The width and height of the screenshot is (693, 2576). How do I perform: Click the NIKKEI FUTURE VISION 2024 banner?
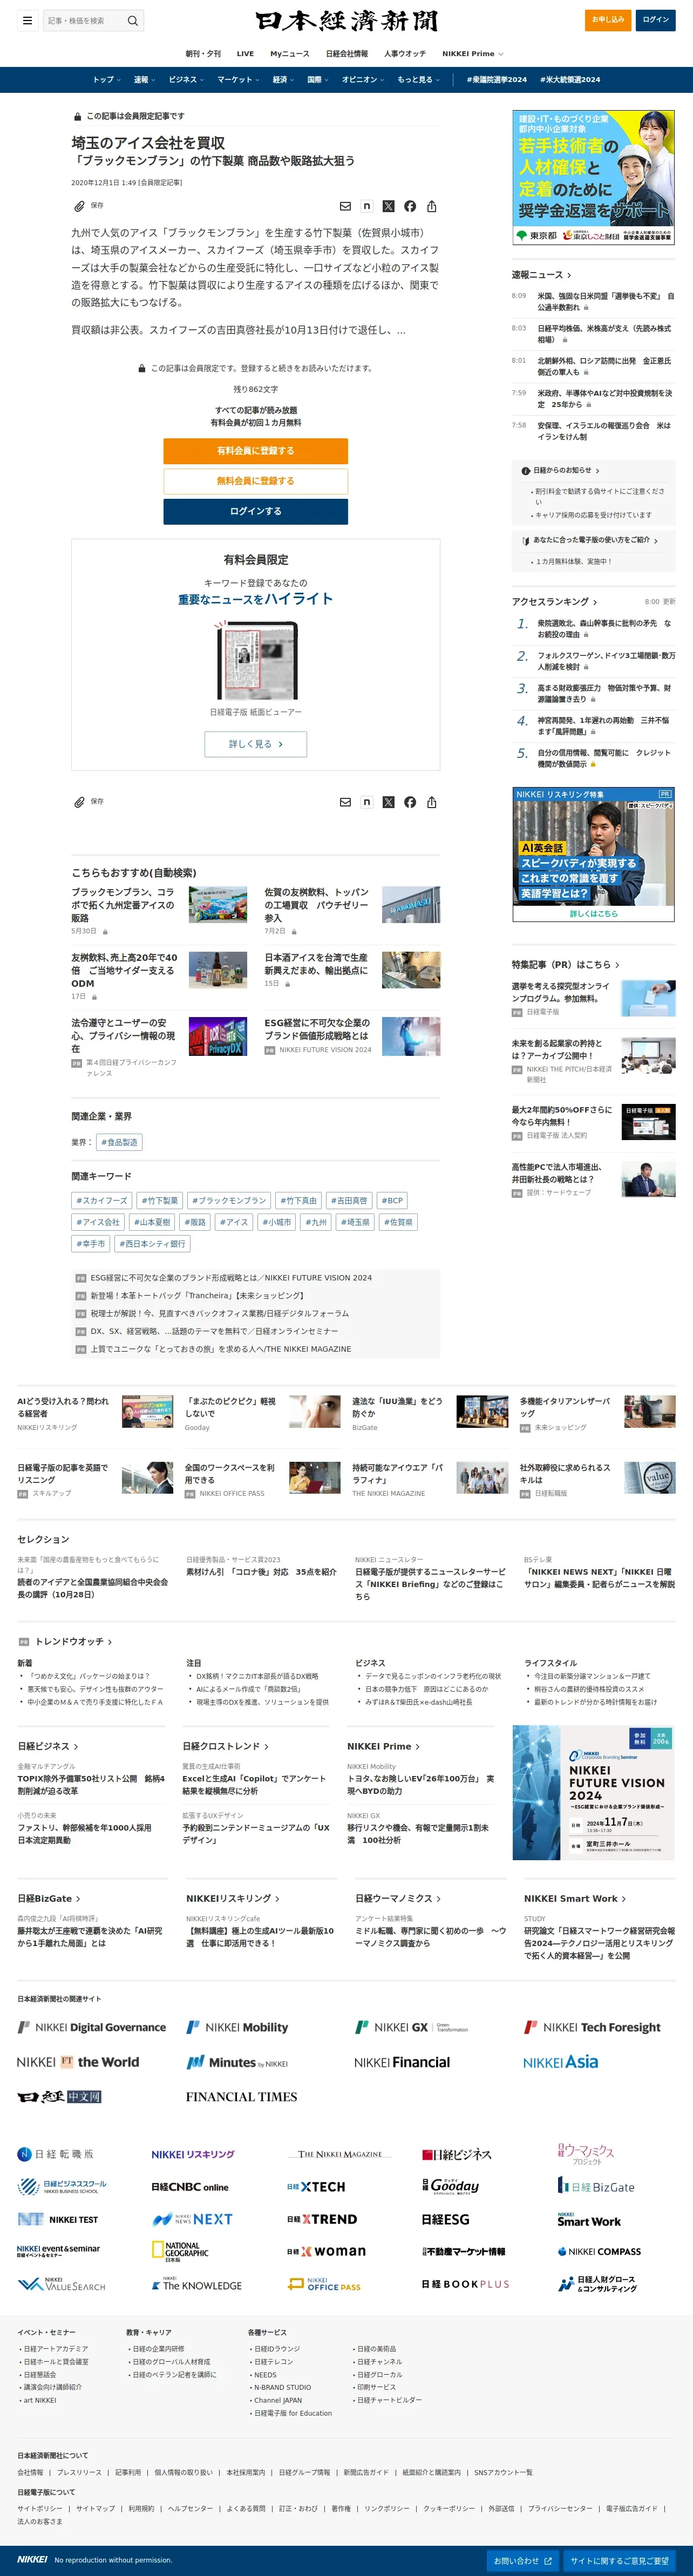tap(594, 1792)
